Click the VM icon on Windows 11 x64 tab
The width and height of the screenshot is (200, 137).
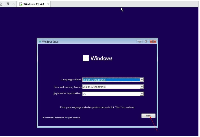click(x=21, y=4)
